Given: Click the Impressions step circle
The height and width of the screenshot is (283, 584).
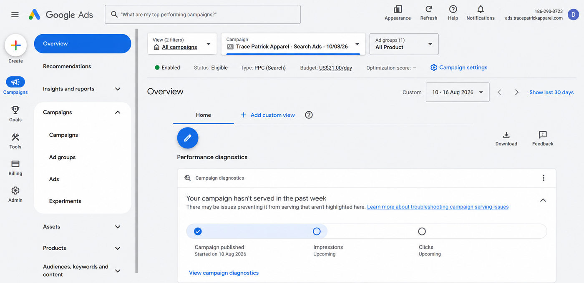Looking at the screenshot, I should pyautogui.click(x=317, y=231).
